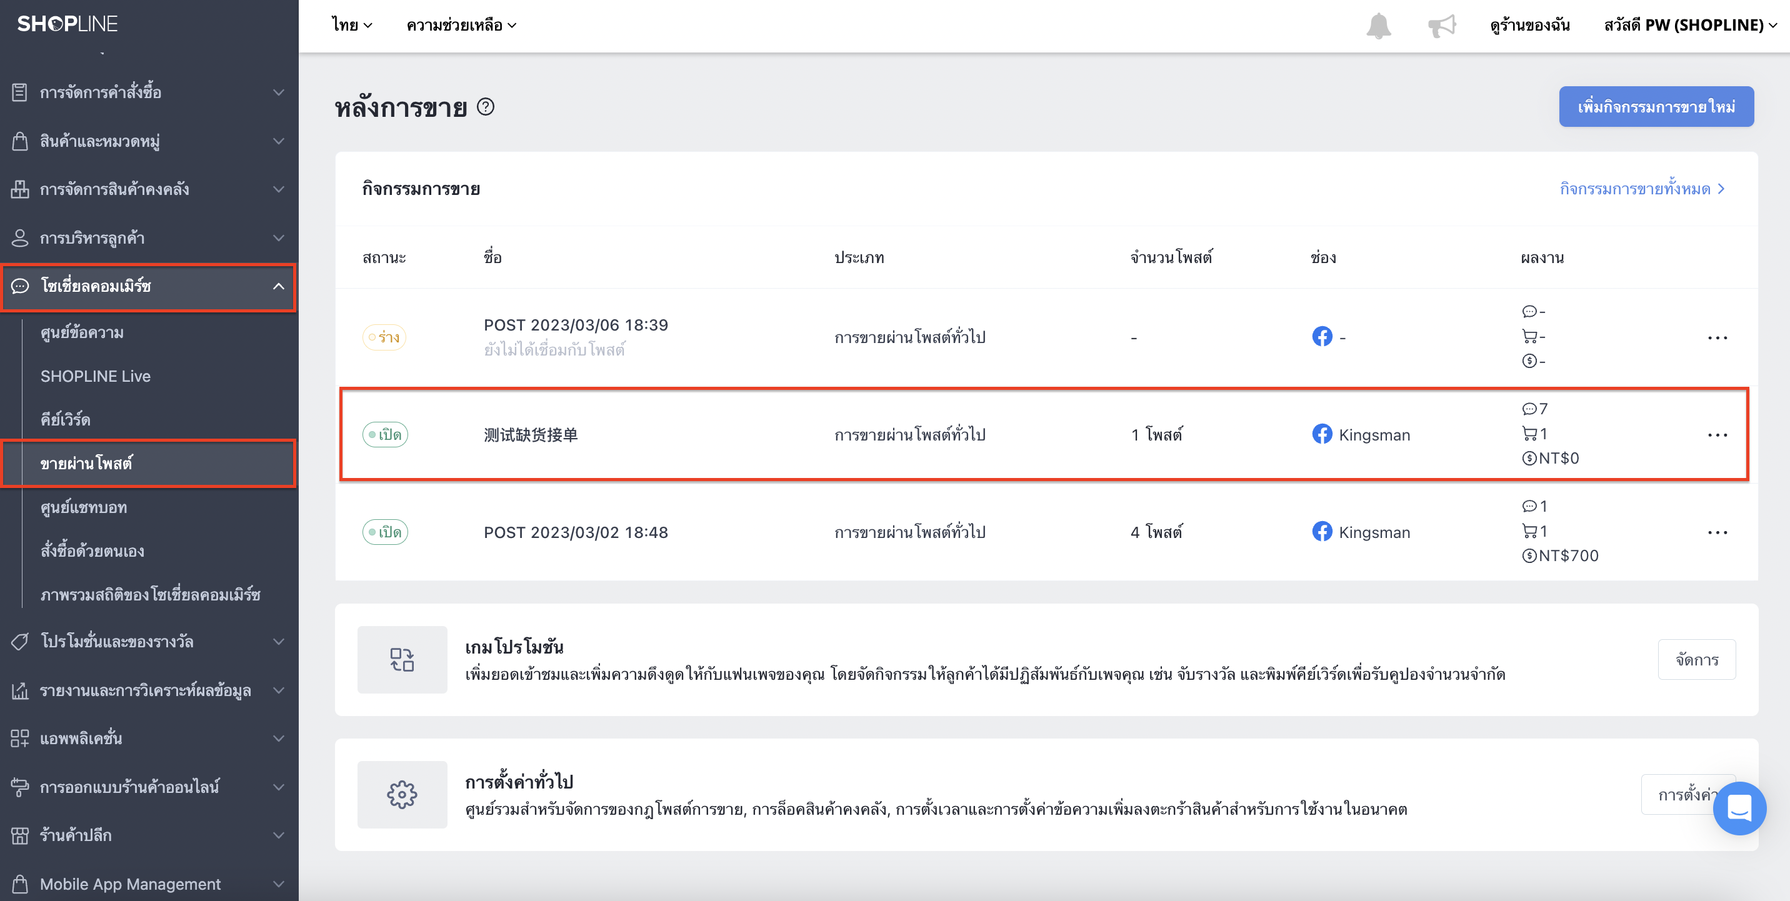Open the สวัสดี PW (SHOPLINE) account dropdown
Image resolution: width=1790 pixels, height=901 pixels.
point(1690,25)
